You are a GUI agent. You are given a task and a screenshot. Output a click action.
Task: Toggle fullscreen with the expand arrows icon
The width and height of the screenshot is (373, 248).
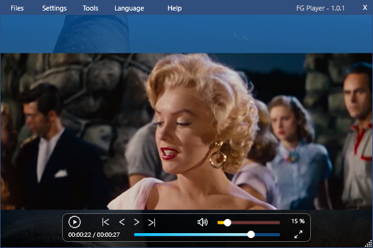298,234
